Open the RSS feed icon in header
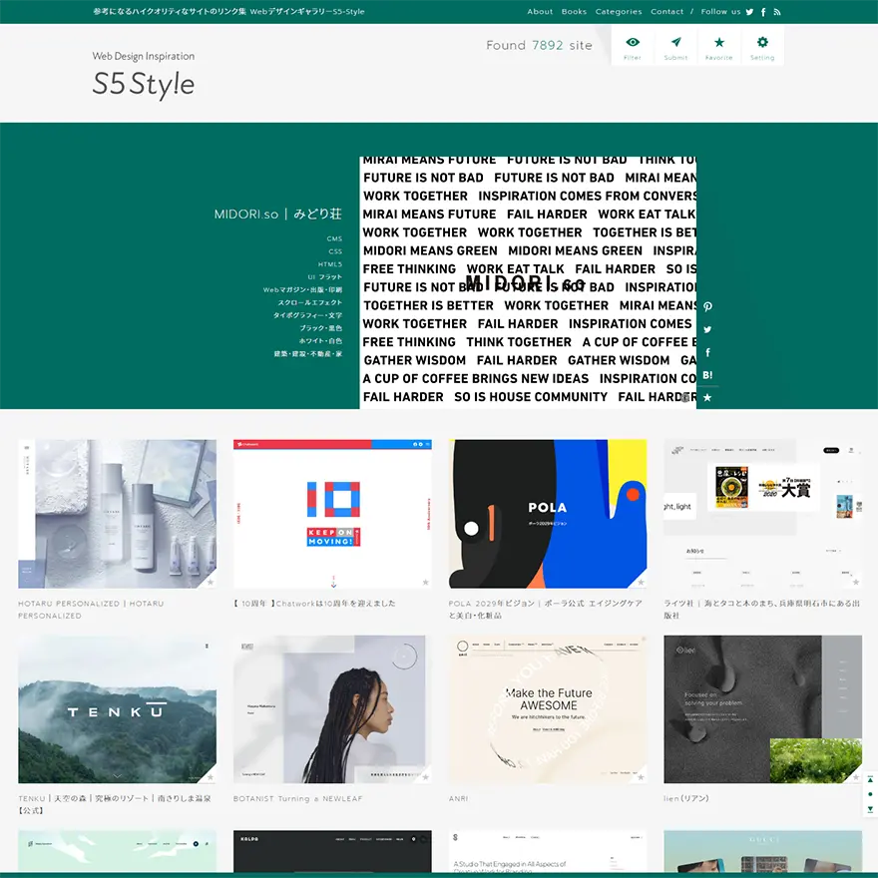Image resolution: width=878 pixels, height=878 pixels. [x=777, y=12]
